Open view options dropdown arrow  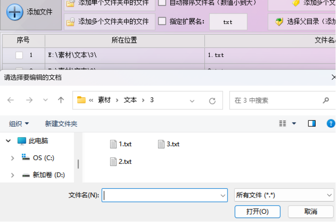(294, 123)
